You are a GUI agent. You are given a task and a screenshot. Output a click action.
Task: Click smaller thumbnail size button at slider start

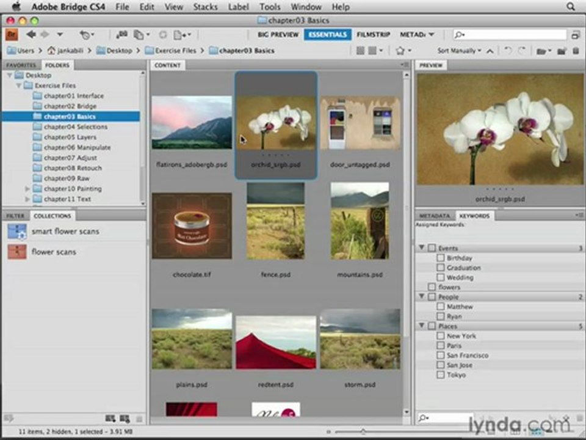tap(328, 432)
